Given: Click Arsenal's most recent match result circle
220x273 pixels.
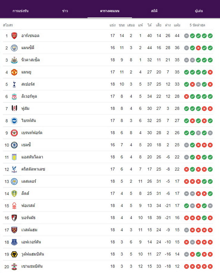Looking at the screenshot, I should (x=210, y=36).
